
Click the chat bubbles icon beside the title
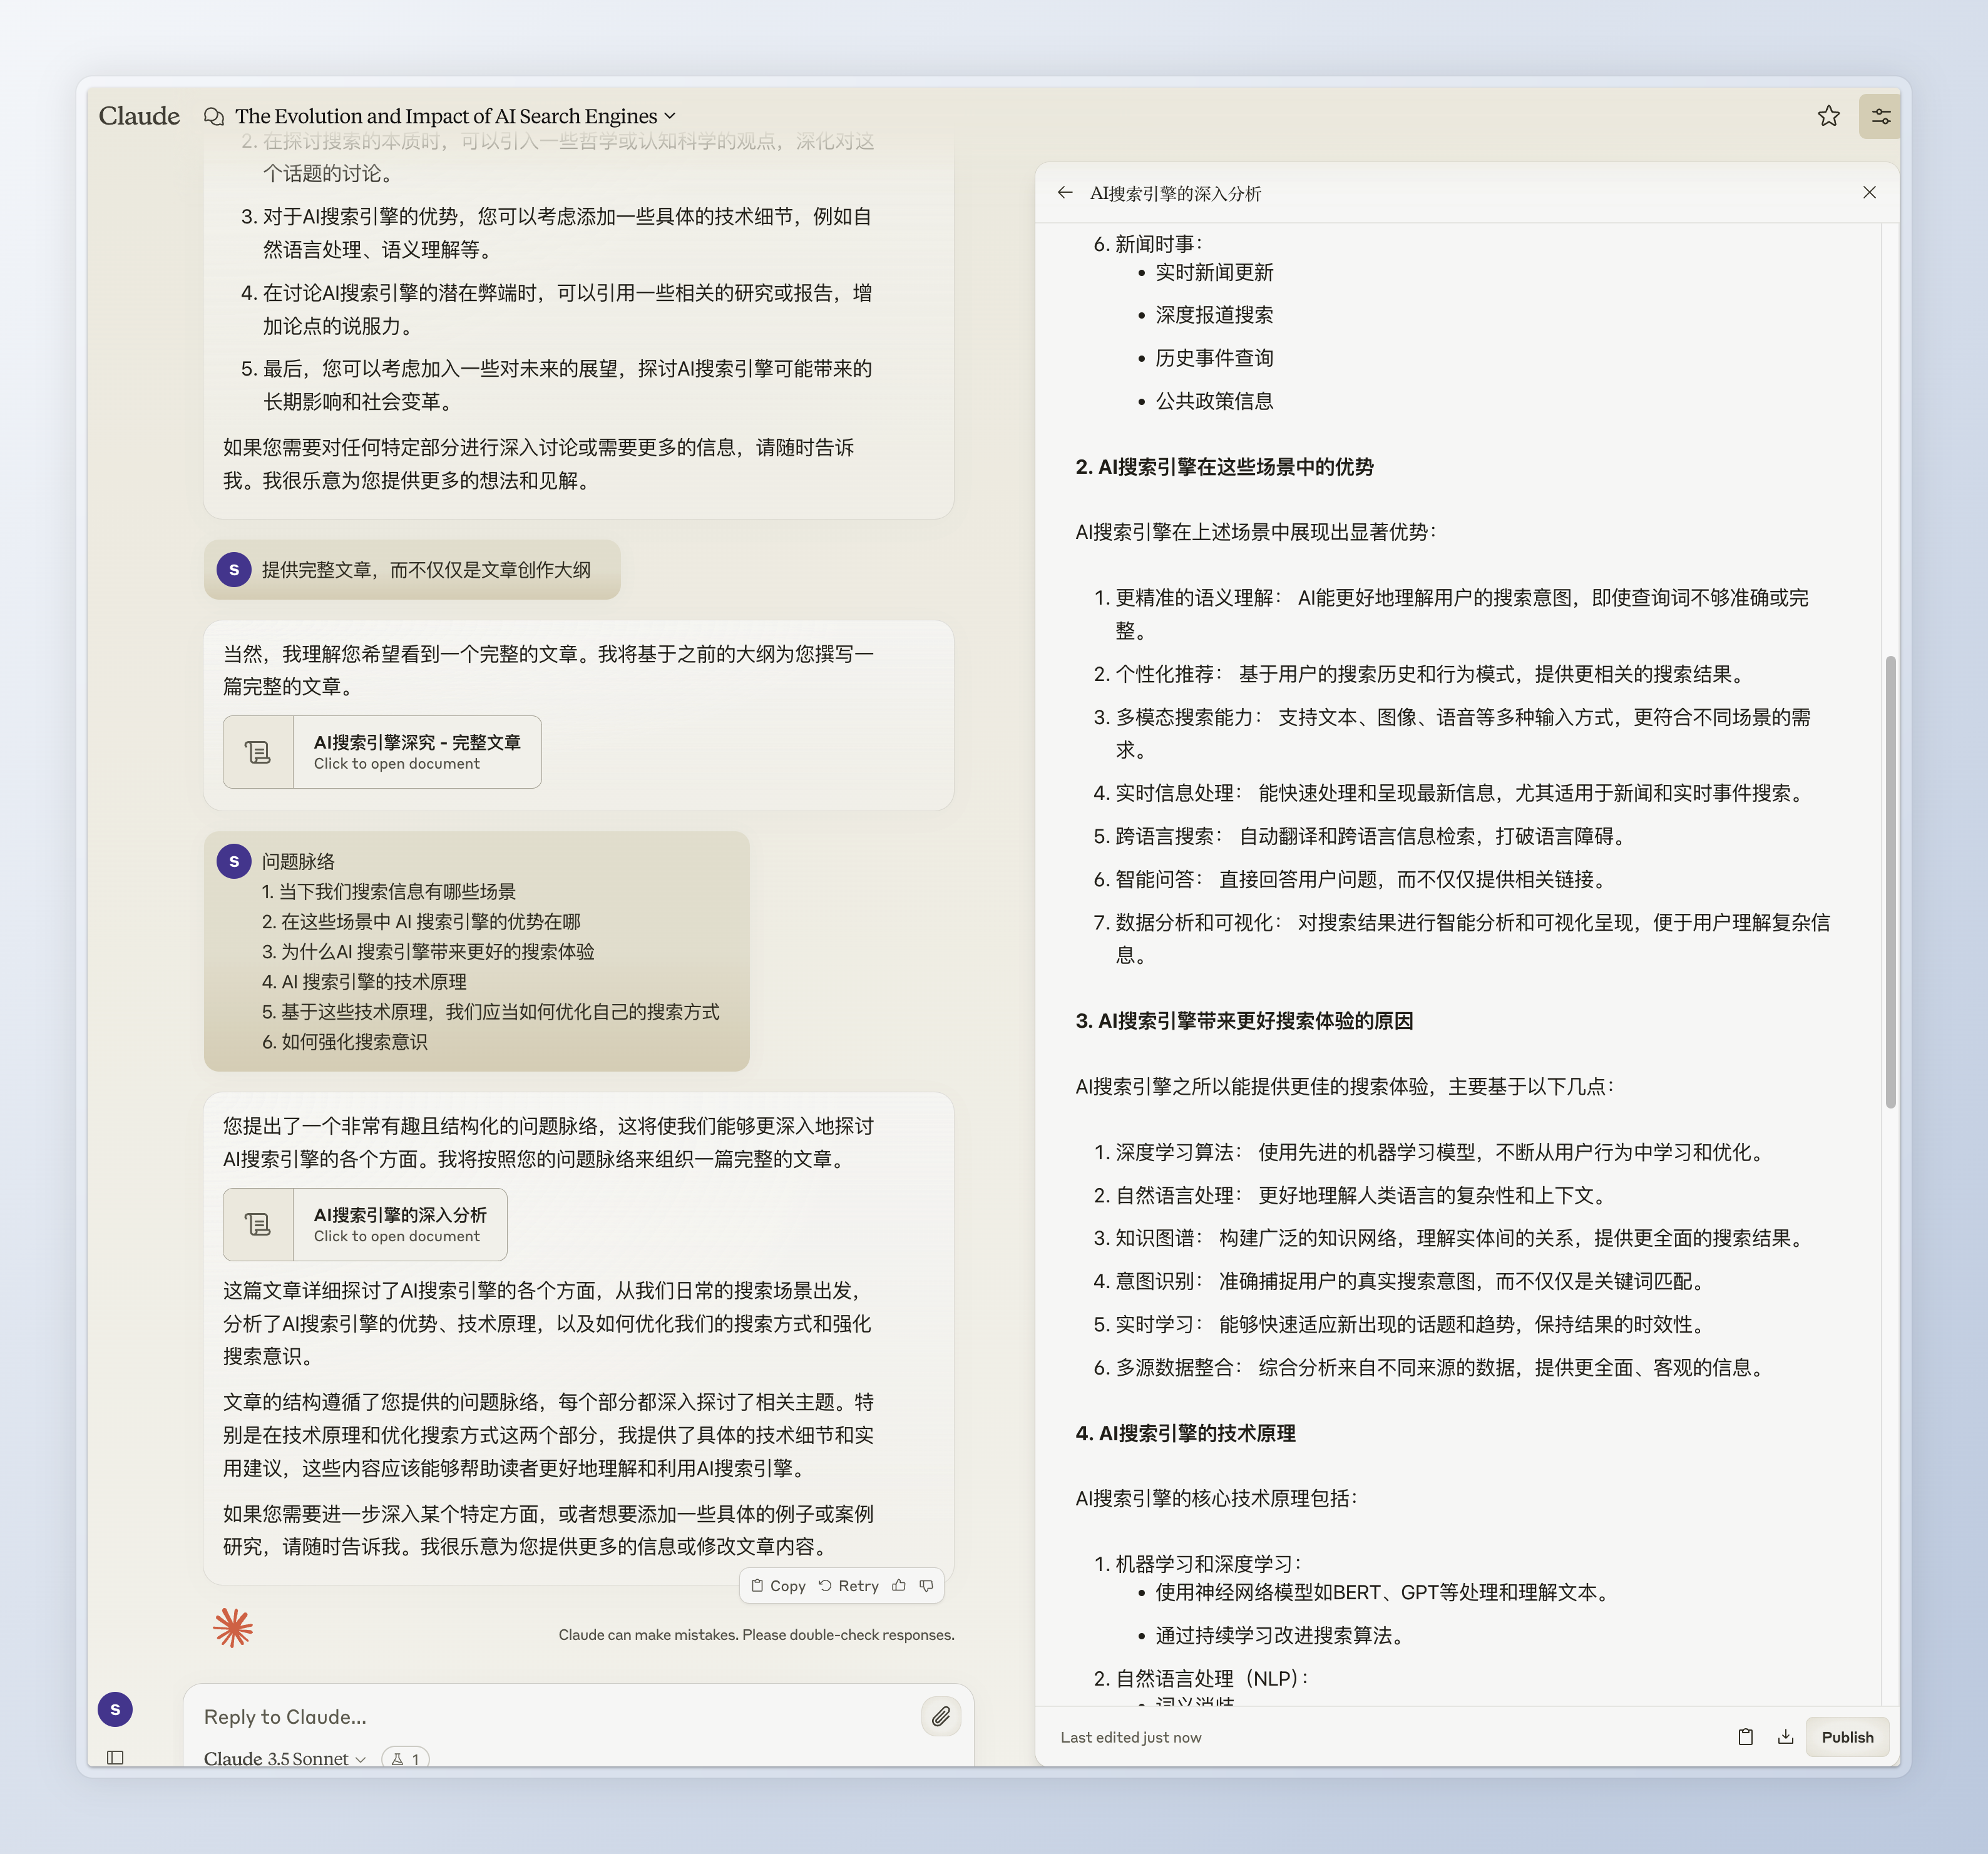[213, 117]
